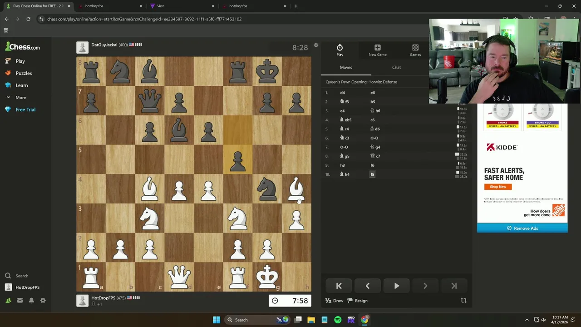Click the white knight on f3
The image size is (581, 327).
point(238,218)
